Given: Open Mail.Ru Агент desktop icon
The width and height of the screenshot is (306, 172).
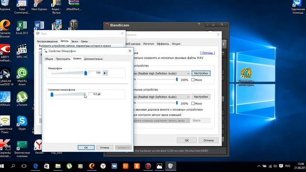Looking at the screenshot, I should [x=22, y=76].
